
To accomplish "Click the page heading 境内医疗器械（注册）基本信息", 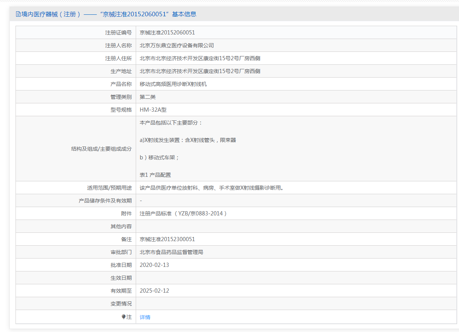I will pyautogui.click(x=109, y=14).
